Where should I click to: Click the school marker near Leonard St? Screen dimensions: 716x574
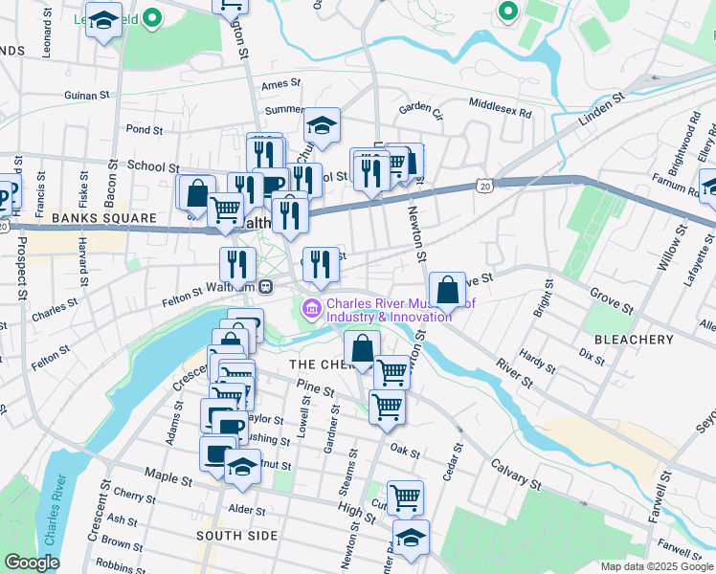click(x=103, y=23)
